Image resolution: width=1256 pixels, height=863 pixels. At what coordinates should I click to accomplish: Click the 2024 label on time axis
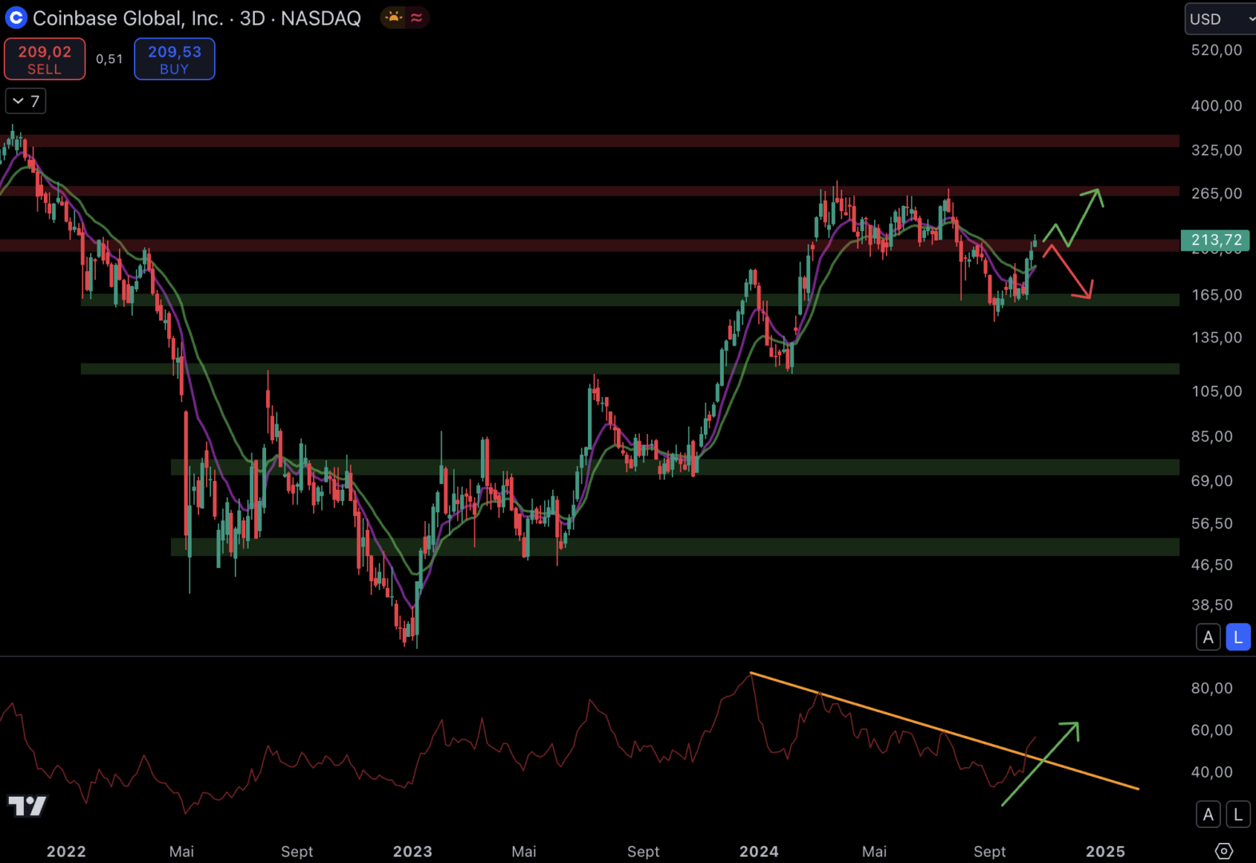click(759, 851)
